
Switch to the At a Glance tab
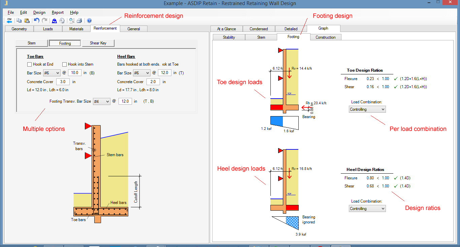[x=226, y=29]
